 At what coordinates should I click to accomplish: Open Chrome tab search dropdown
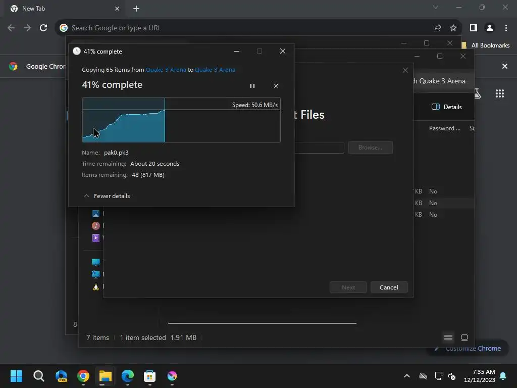(x=436, y=7)
